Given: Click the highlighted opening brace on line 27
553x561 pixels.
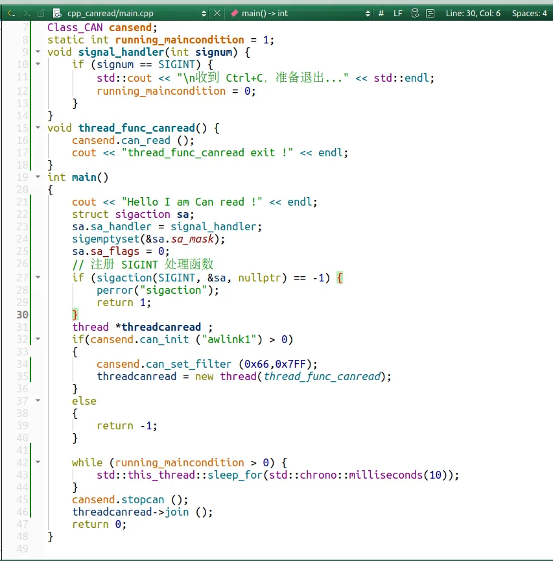Looking at the screenshot, I should (340, 278).
